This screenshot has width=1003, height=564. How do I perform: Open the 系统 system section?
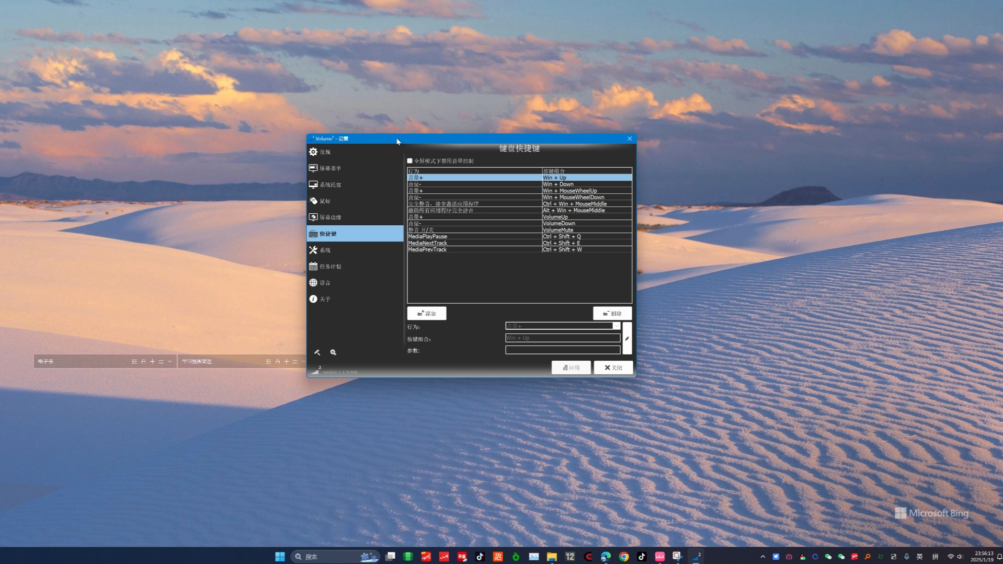(x=325, y=250)
